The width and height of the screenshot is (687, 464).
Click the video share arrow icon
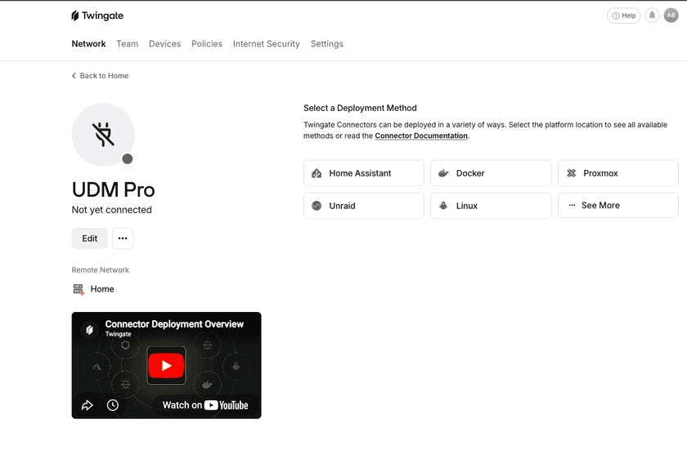point(88,405)
